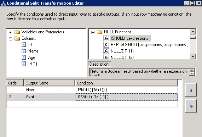The image size is (202, 137).
Task: Move the condition down with the blue down arrow
Action: point(191,106)
